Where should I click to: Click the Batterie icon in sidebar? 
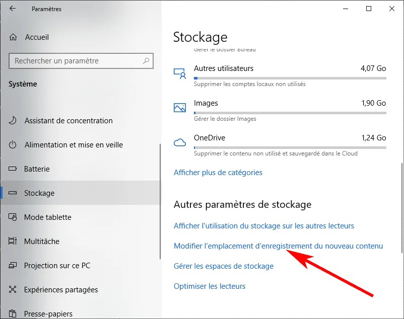(13, 169)
